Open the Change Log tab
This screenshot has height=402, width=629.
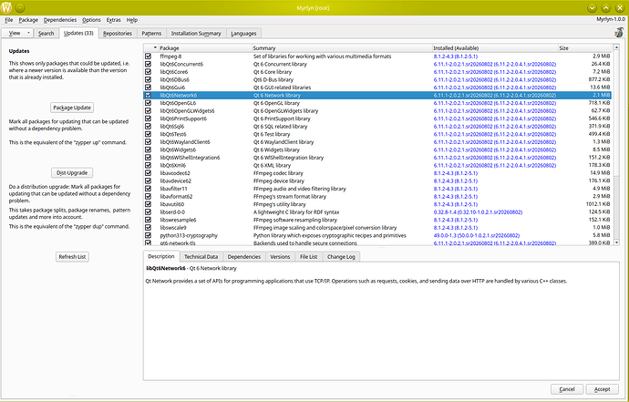(341, 257)
